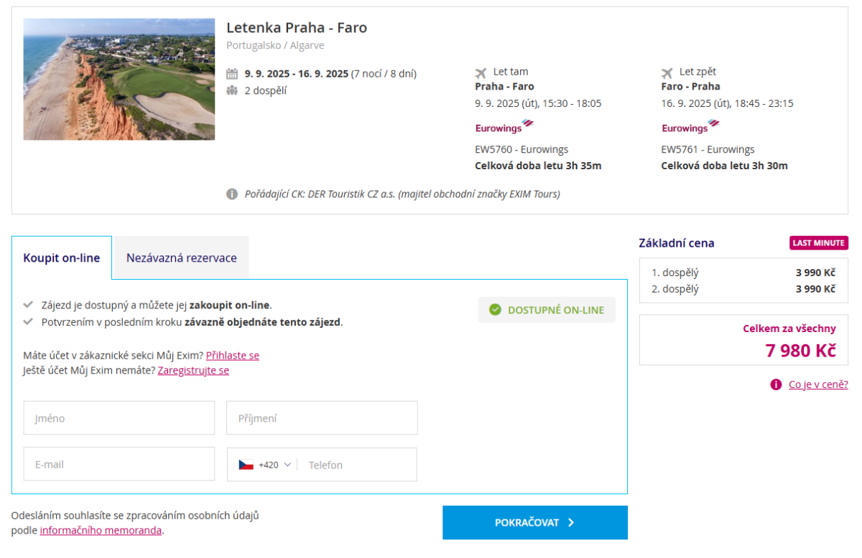
Task: Click the green checkmark in Dostupné on-line badge
Action: tap(495, 310)
